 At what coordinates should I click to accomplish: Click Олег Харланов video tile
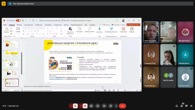point(151,32)
